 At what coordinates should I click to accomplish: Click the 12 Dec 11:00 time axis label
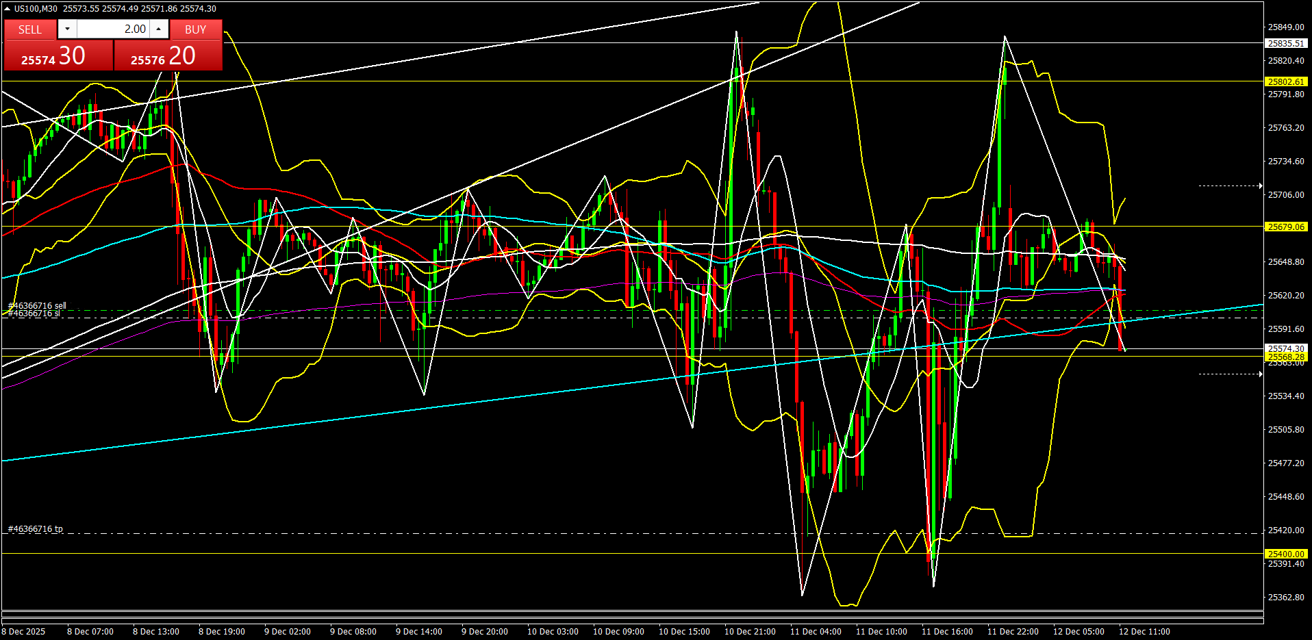tap(1144, 631)
